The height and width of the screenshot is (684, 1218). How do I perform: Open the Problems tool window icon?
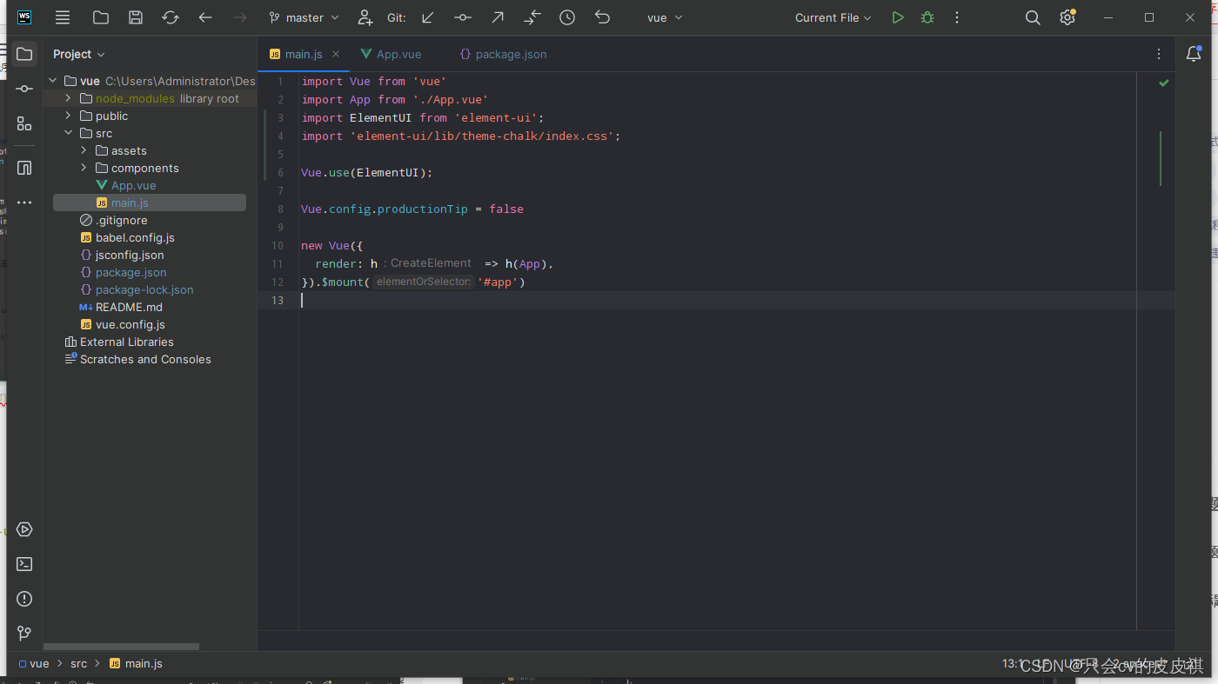point(24,599)
